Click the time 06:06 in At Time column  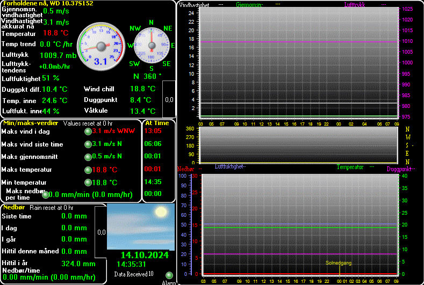pos(153,144)
